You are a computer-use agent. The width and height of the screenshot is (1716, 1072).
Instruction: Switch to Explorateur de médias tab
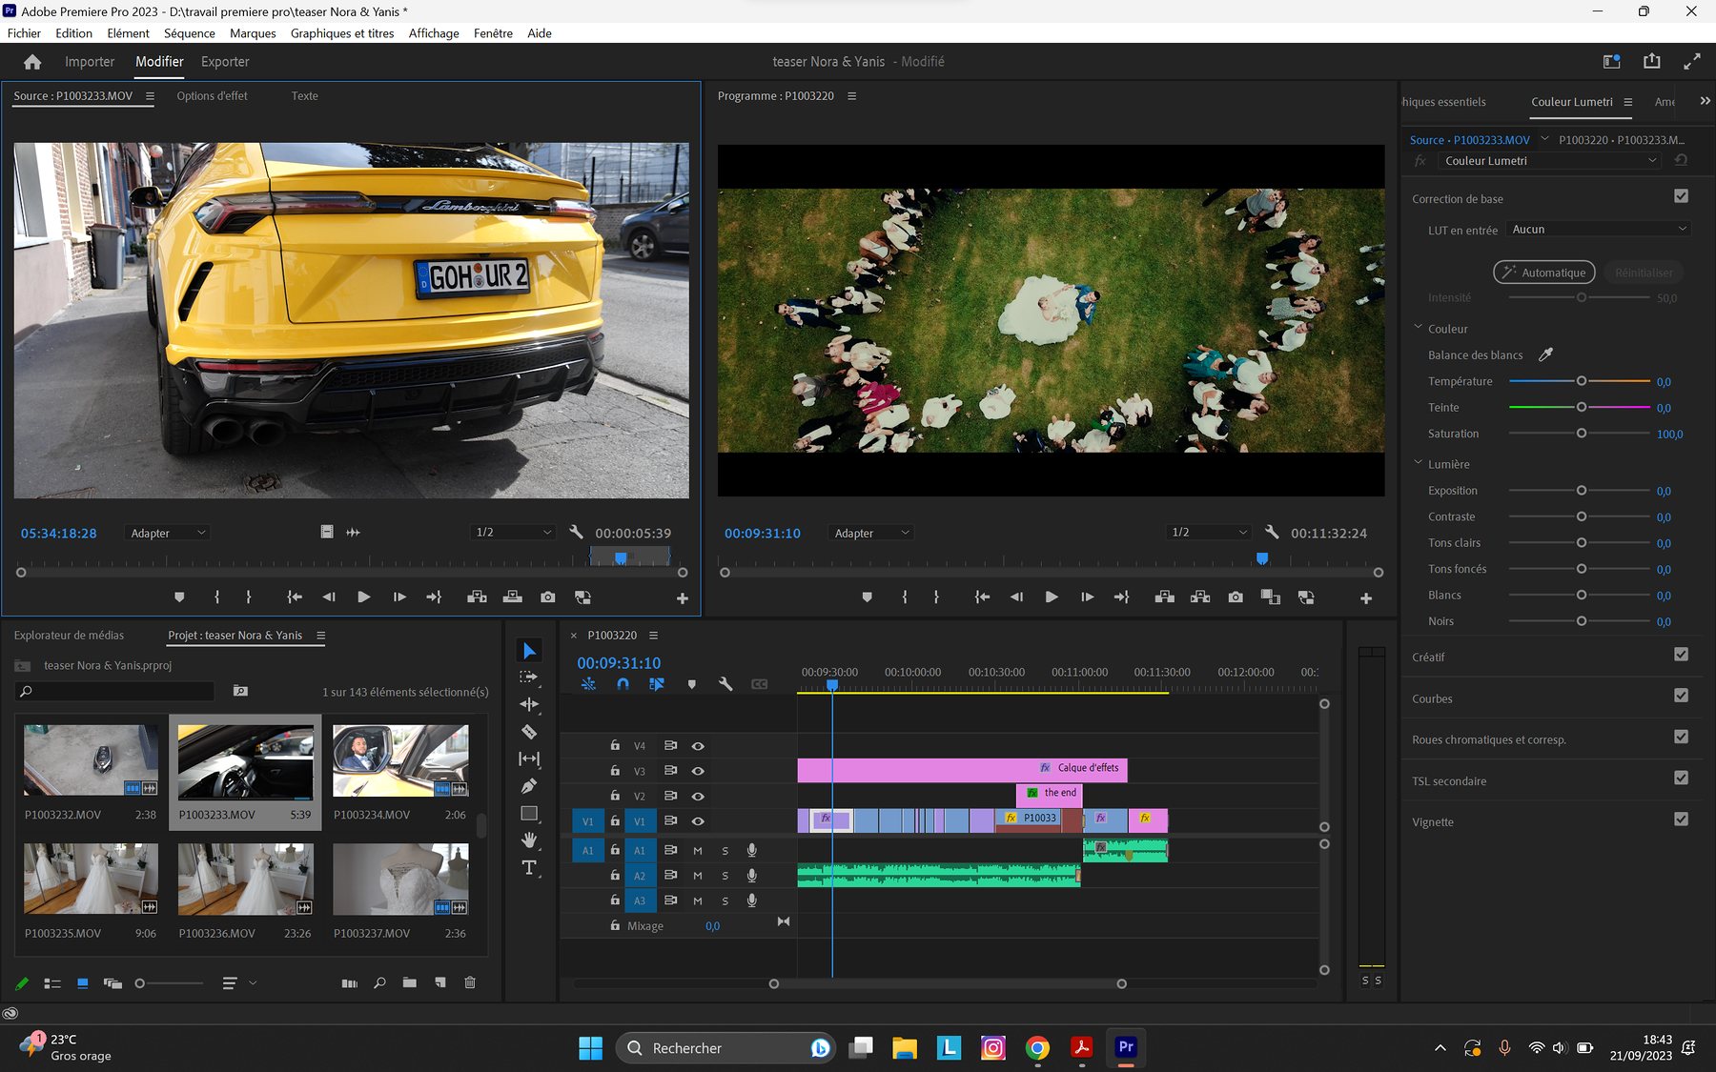[69, 636]
